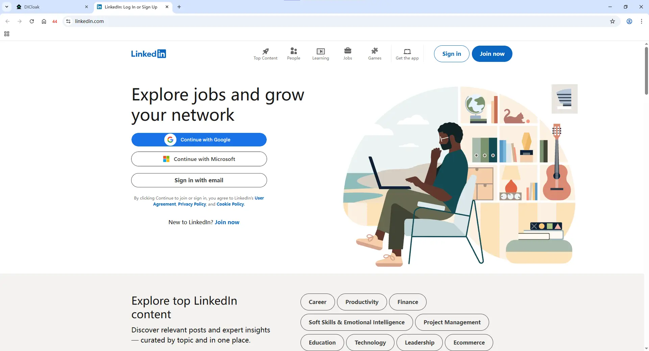
Task: Open Top Content rocket icon
Action: pos(265,51)
